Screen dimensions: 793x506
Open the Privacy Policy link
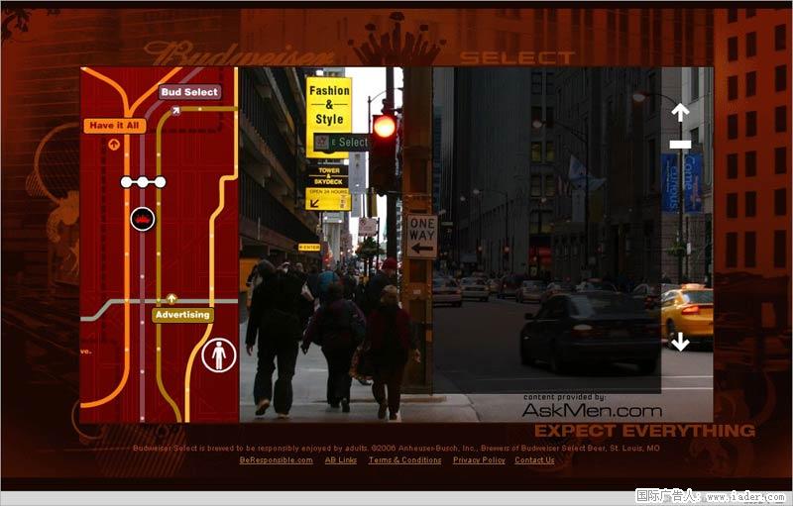pyautogui.click(x=479, y=460)
